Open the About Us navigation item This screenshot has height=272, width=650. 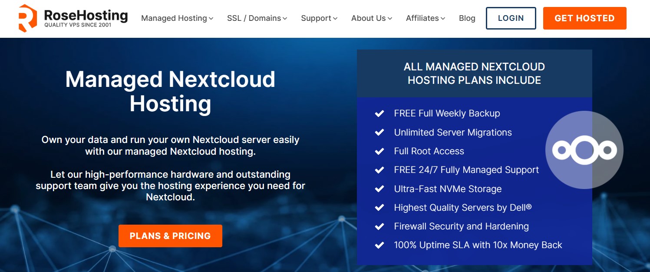(x=368, y=18)
